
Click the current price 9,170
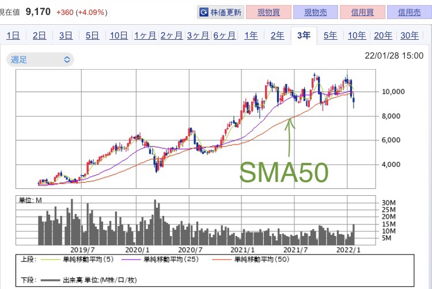[38, 12]
